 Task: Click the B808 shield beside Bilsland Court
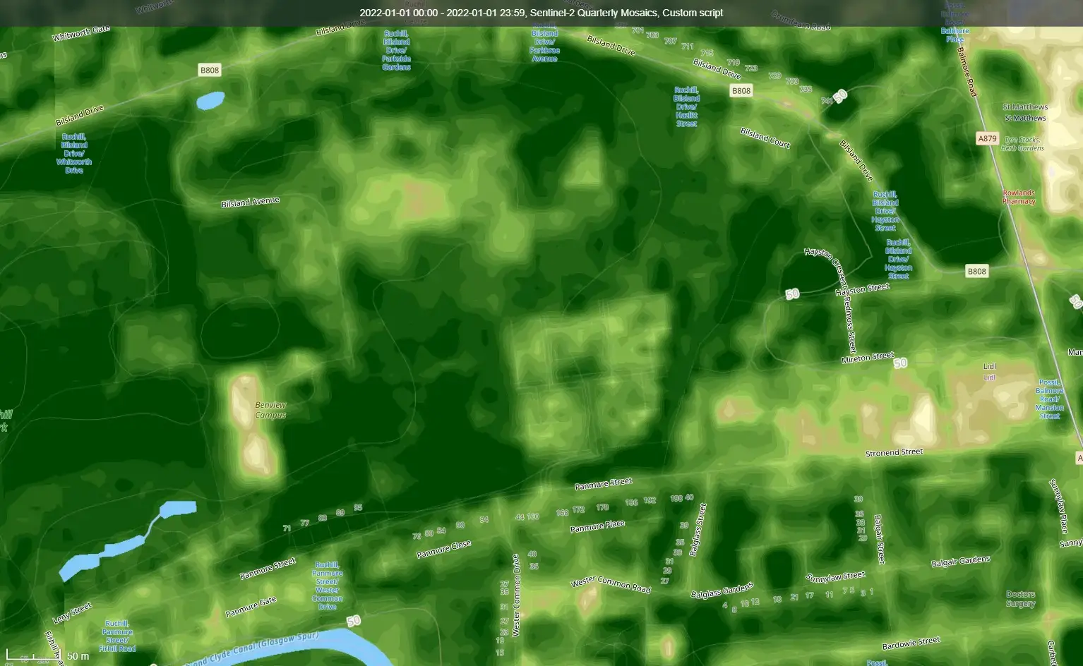tap(741, 90)
